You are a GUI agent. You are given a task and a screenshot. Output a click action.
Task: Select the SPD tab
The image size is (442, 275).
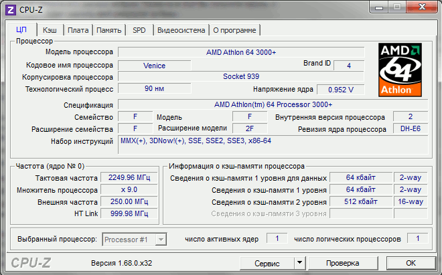tap(139, 30)
